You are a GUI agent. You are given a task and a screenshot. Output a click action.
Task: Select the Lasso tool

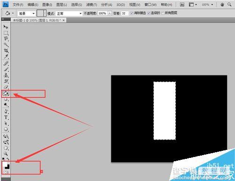click(6, 39)
